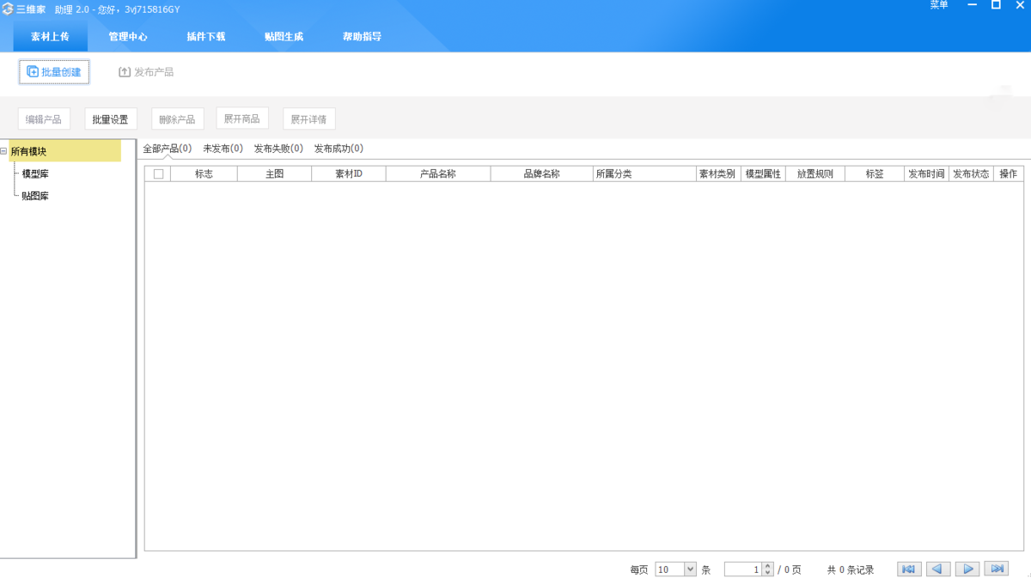Select the 模型库 item in sidebar

(34, 173)
